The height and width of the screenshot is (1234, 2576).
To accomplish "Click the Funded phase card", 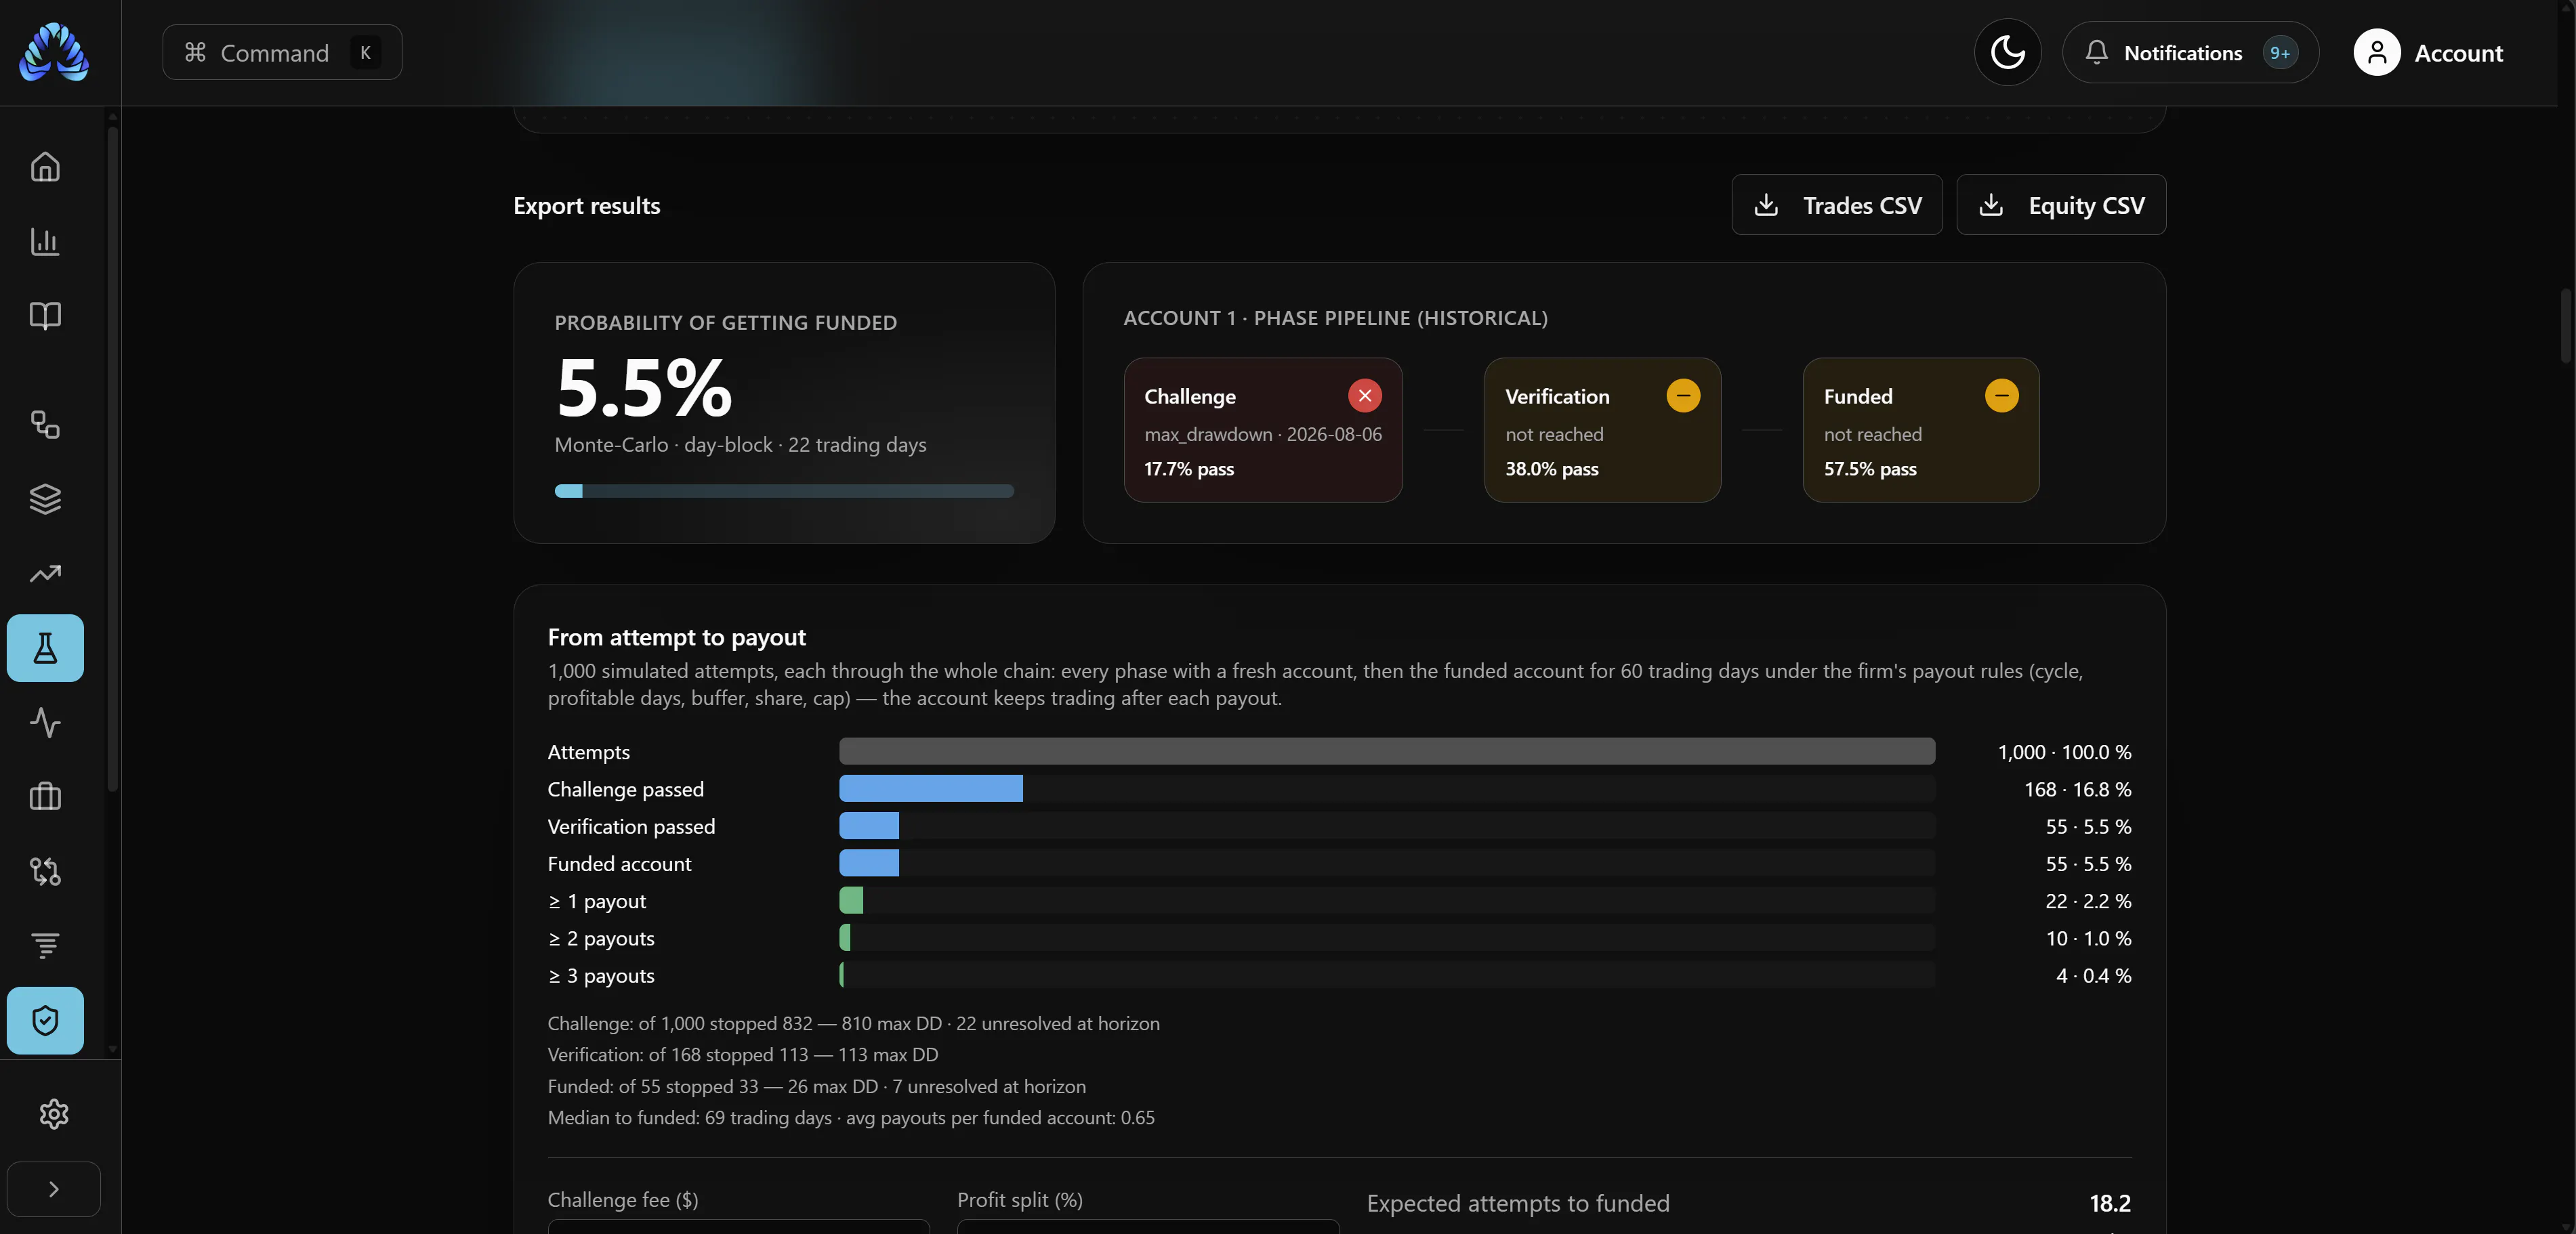I will pyautogui.click(x=1920, y=430).
